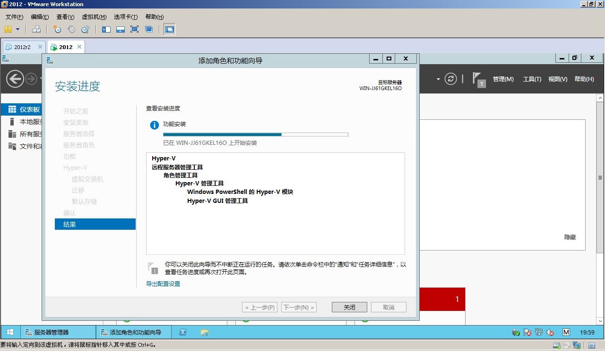Screen dimensions: 605x351
Task: Enter full screen mode via toolbar icon
Action: pyautogui.click(x=135, y=29)
